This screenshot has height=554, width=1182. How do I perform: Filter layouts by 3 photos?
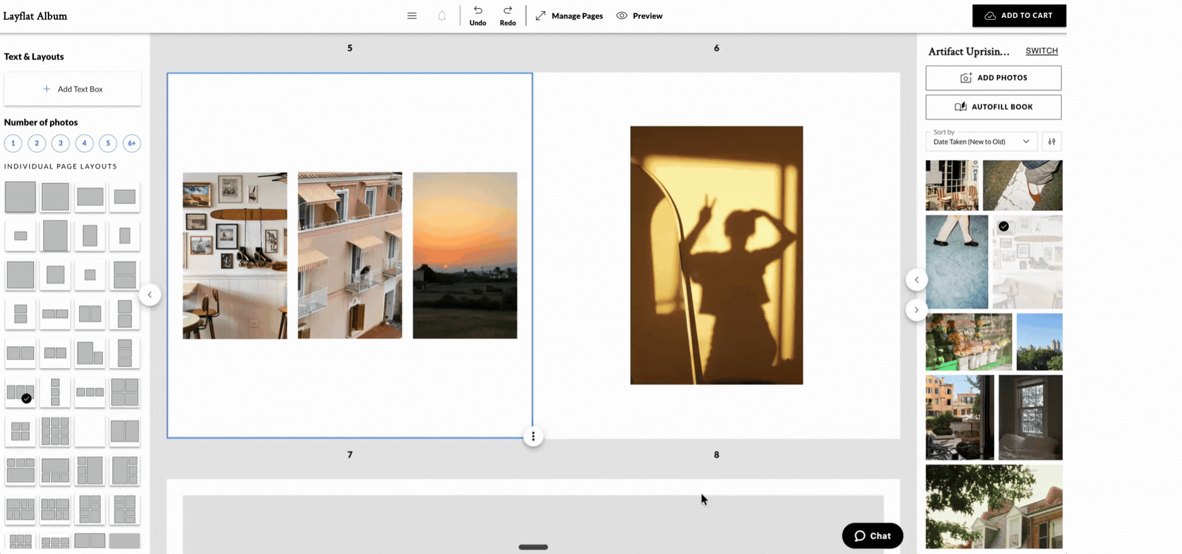60,143
